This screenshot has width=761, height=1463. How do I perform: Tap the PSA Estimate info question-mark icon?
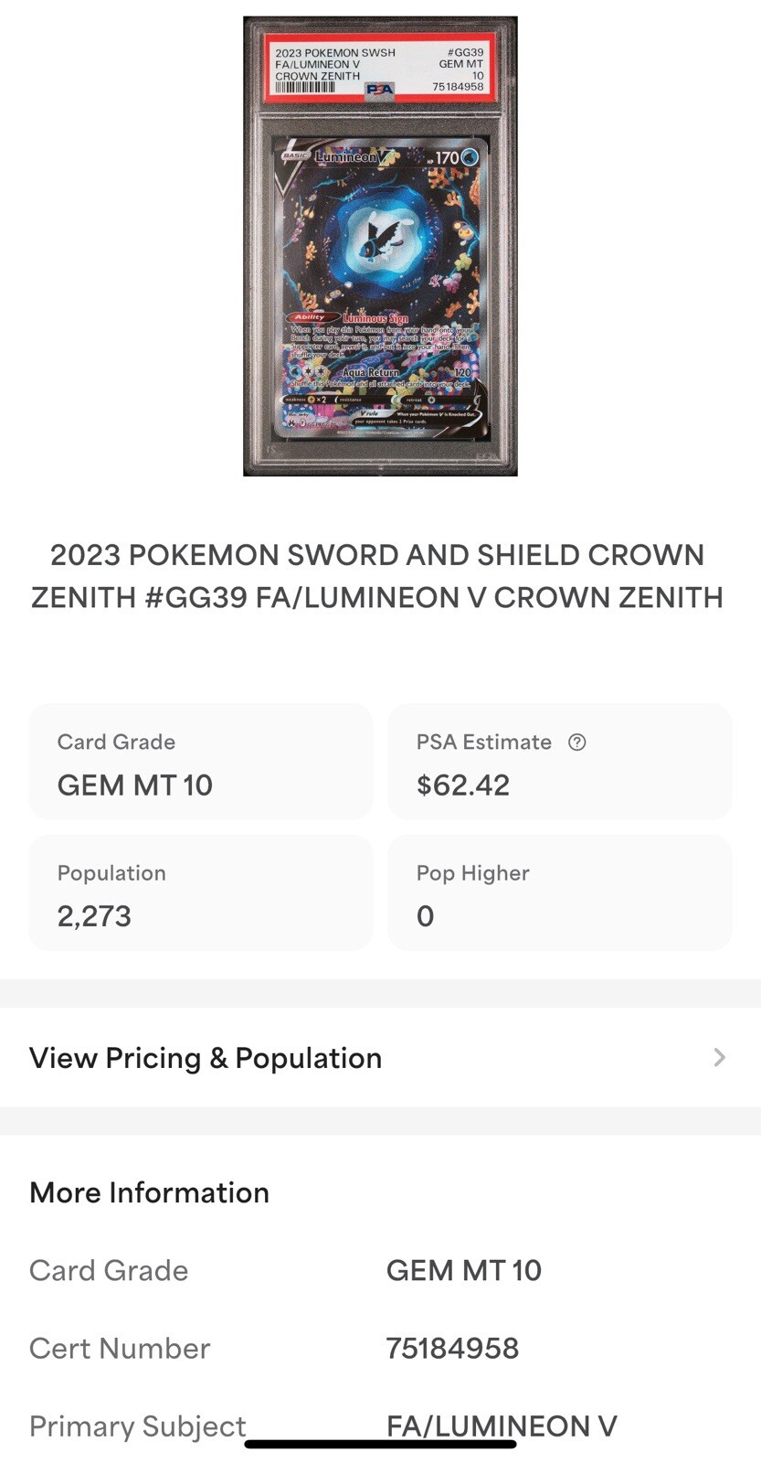(576, 742)
